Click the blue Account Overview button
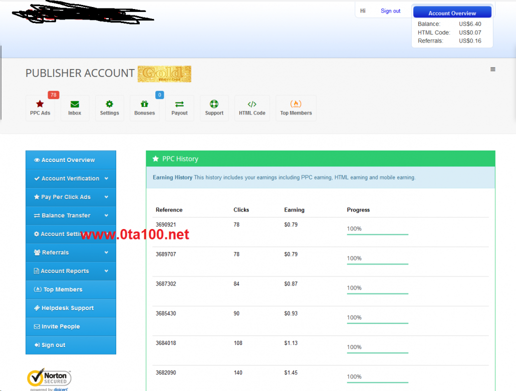 click(452, 13)
